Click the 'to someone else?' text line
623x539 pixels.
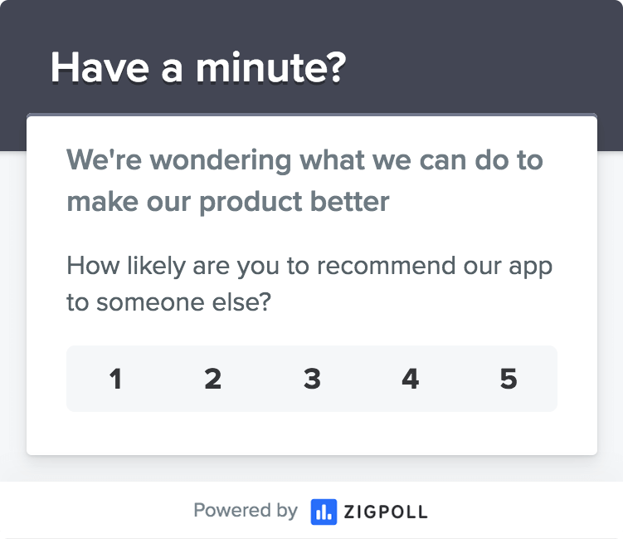click(169, 302)
